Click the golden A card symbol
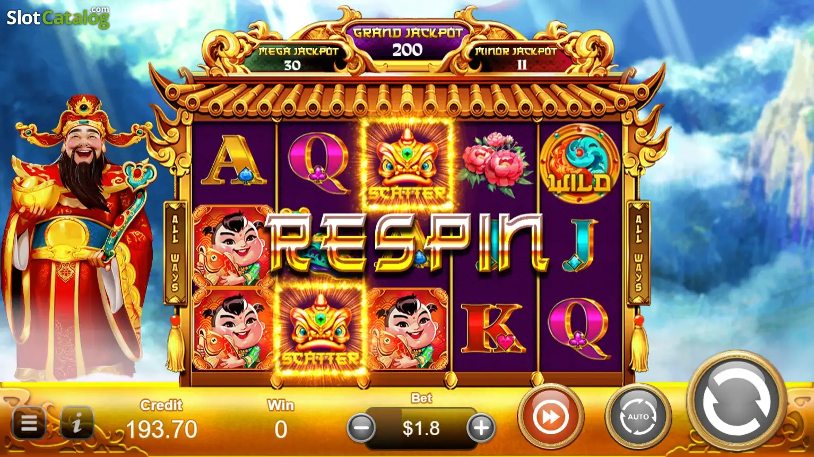The height and width of the screenshot is (457, 814). pyautogui.click(x=234, y=161)
